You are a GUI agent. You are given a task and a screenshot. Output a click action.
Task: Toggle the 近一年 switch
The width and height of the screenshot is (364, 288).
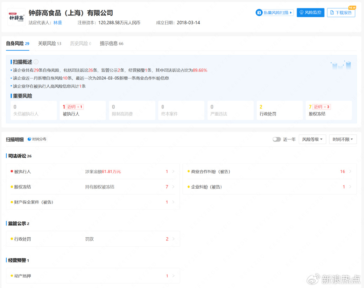(x=277, y=139)
